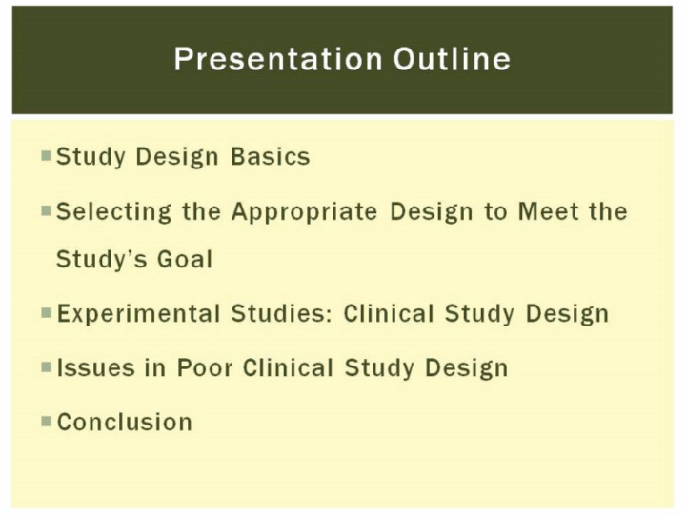Open the "Experimental Studies: Clinical Study Design" item
Viewport: 686px width, 514px height.
coord(333,313)
